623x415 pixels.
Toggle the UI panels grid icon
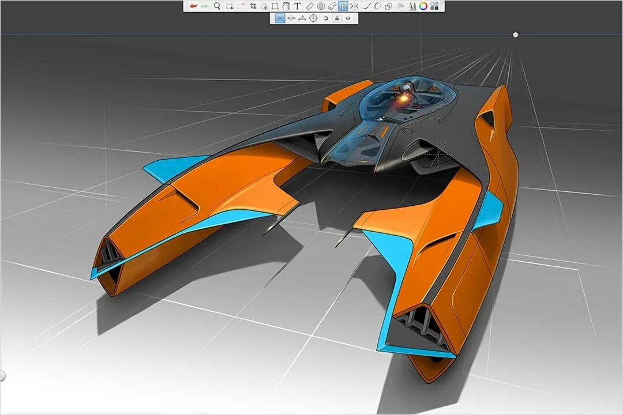pyautogui.click(x=435, y=6)
